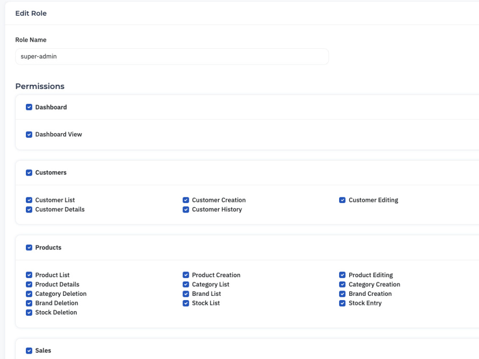Toggle Product Details permission
Image resolution: width=479 pixels, height=359 pixels.
click(x=29, y=284)
